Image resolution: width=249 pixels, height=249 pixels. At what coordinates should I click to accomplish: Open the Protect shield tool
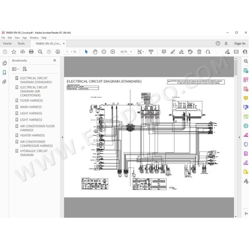tap(246, 144)
